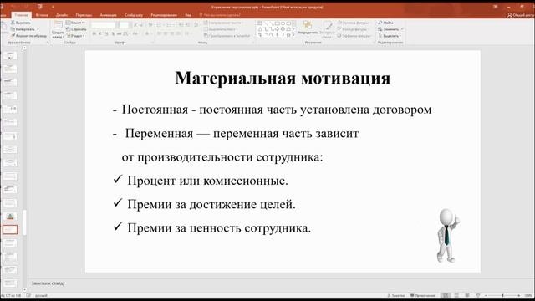Click the numbered list button

tap(170, 25)
